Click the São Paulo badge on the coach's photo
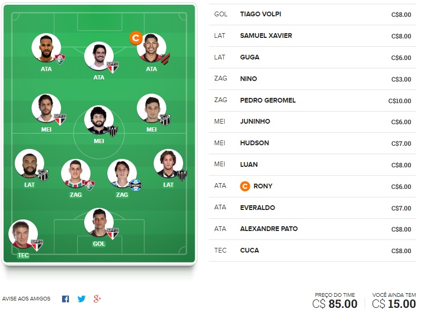The width and height of the screenshot is (421, 311). pyautogui.click(x=37, y=245)
